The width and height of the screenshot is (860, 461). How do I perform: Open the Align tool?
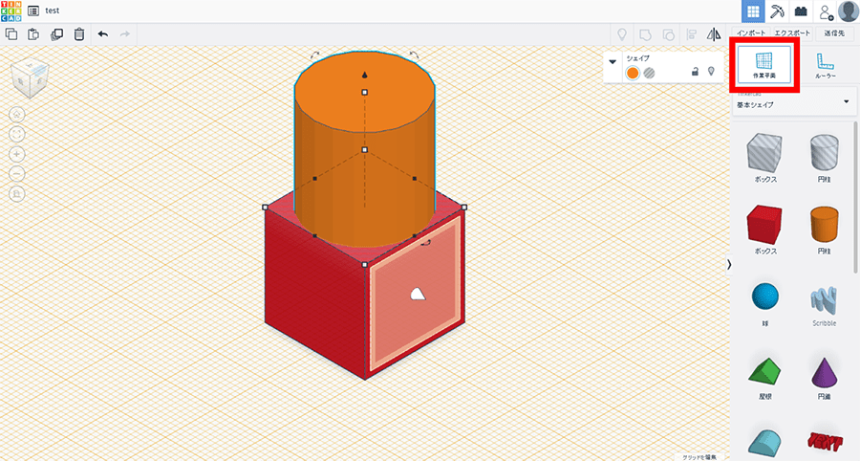tap(691, 34)
